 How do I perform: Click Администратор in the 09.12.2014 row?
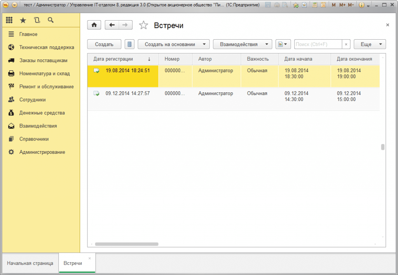[x=215, y=93]
